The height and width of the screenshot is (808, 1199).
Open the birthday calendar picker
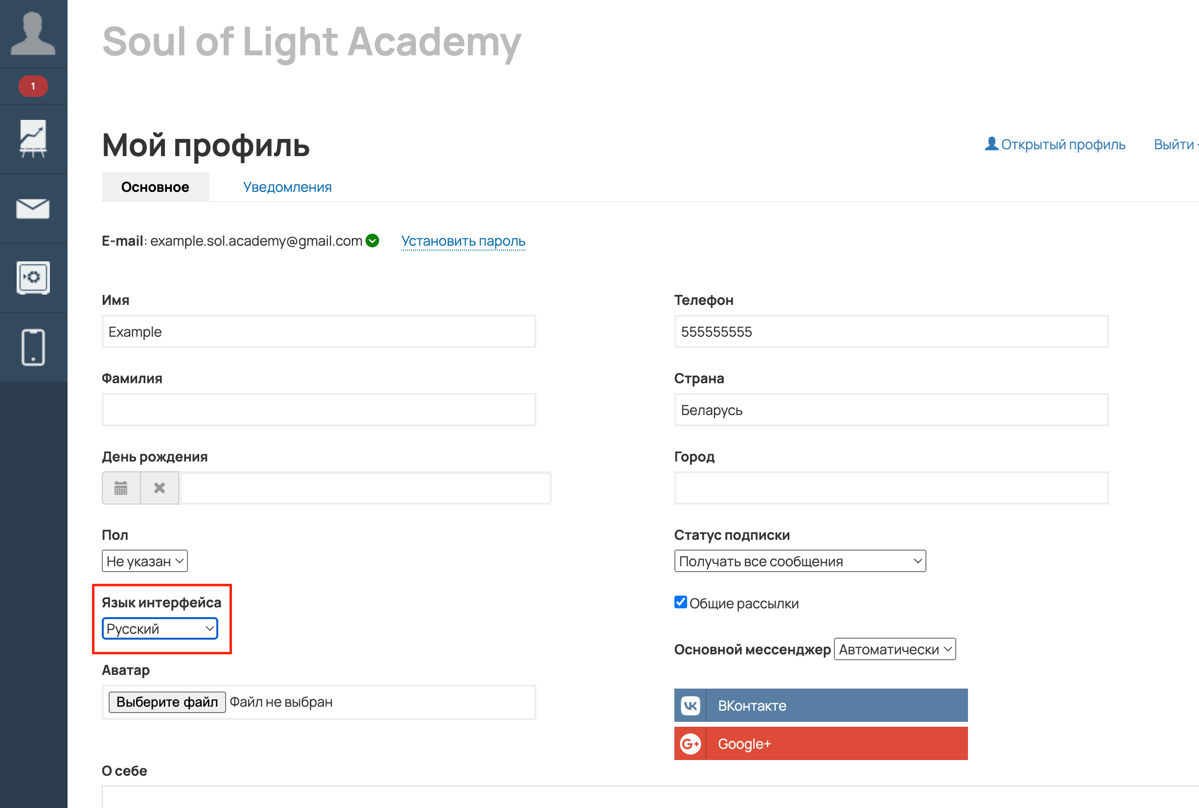(120, 488)
